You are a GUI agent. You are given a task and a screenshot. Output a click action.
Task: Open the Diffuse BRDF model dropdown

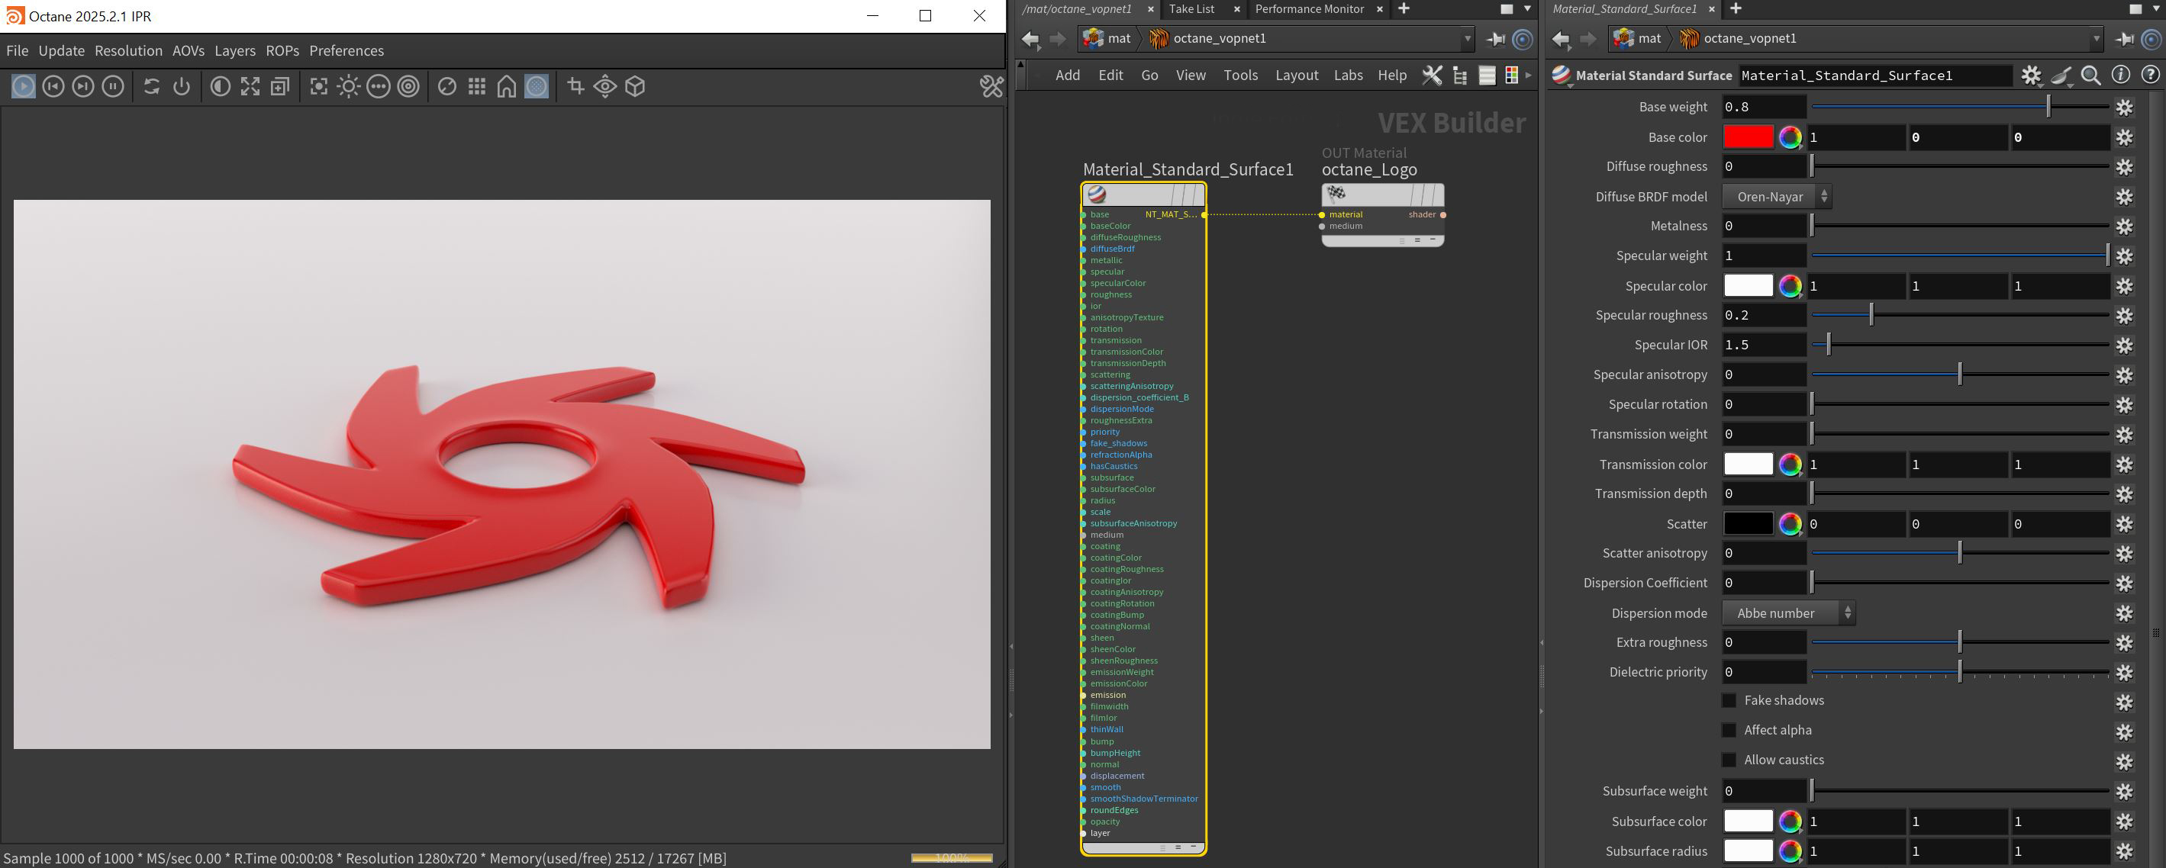pos(1777,197)
